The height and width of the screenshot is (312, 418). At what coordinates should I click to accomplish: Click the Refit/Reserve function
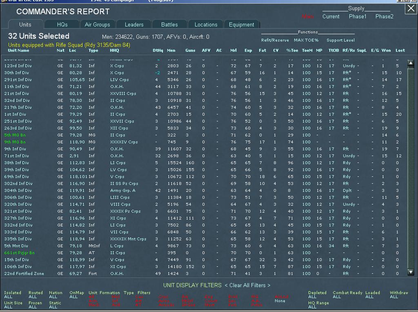click(275, 40)
